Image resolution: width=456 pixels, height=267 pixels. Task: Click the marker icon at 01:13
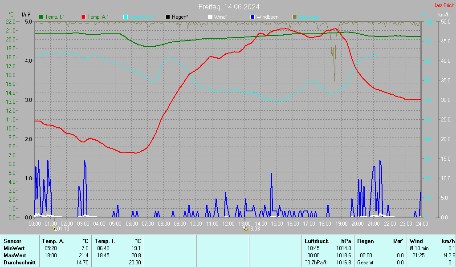(x=54, y=228)
